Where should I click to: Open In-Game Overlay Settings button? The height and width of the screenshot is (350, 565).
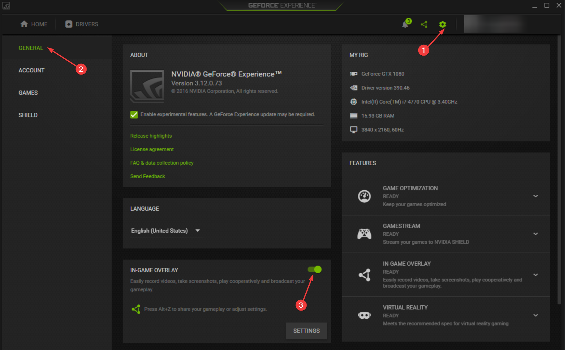pyautogui.click(x=306, y=331)
